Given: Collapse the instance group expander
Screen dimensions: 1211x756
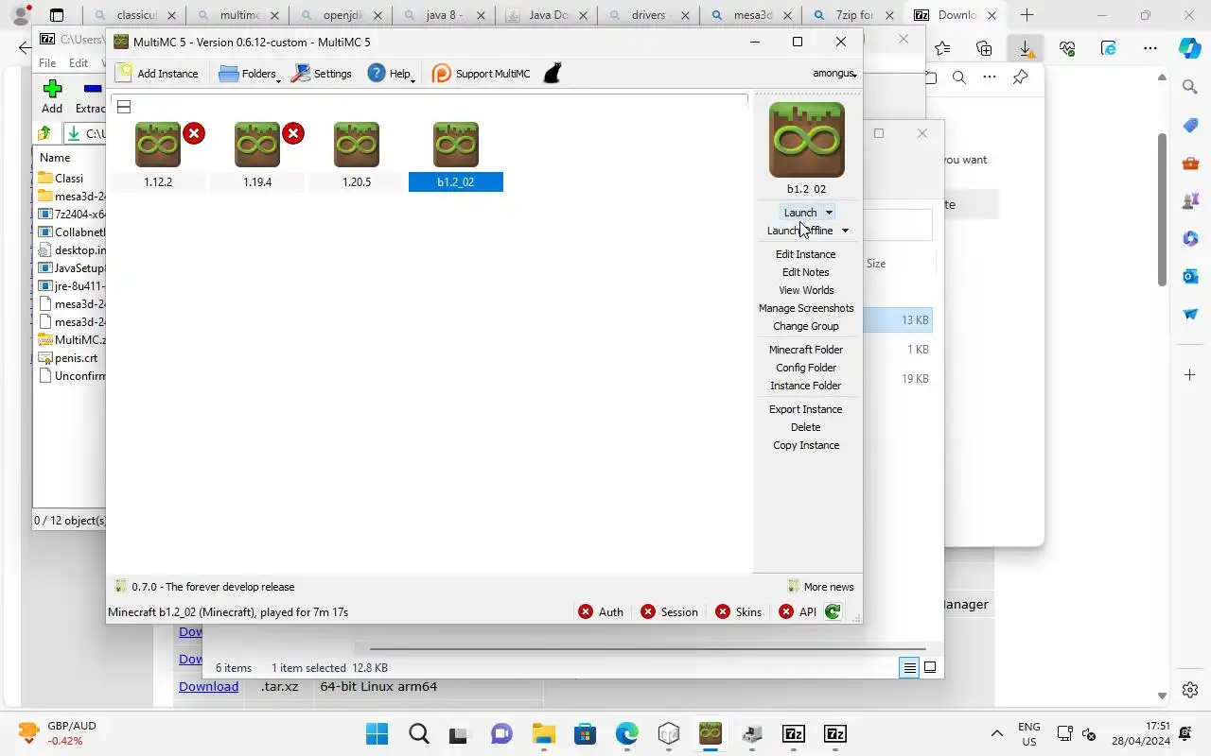Looking at the screenshot, I should (124, 107).
